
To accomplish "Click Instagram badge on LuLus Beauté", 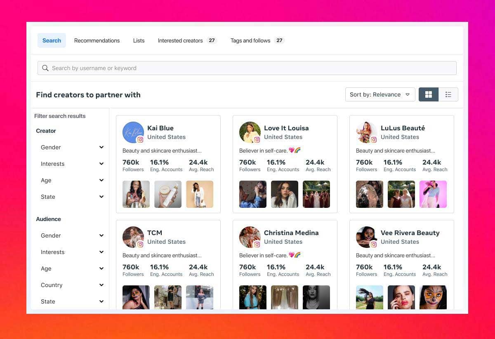I will 374,140.
